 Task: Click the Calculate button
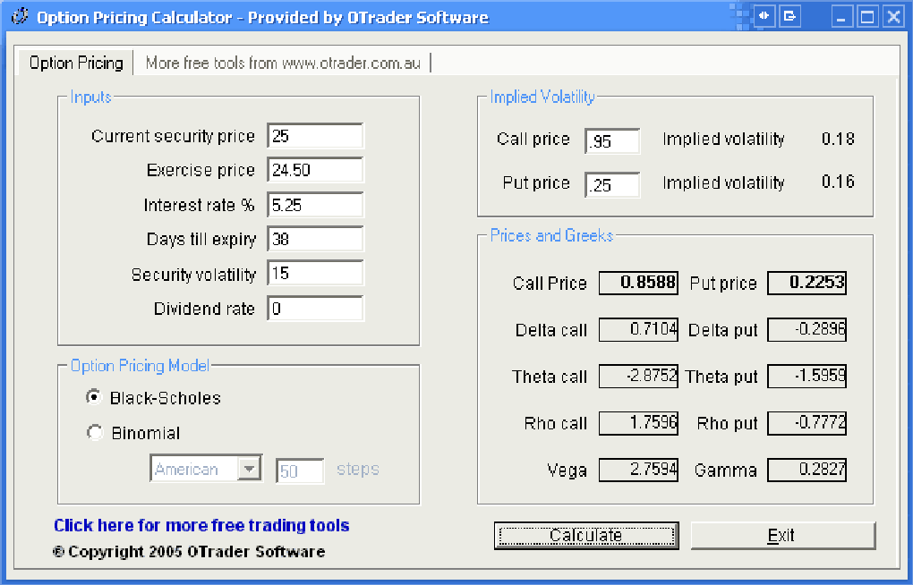pyautogui.click(x=586, y=535)
